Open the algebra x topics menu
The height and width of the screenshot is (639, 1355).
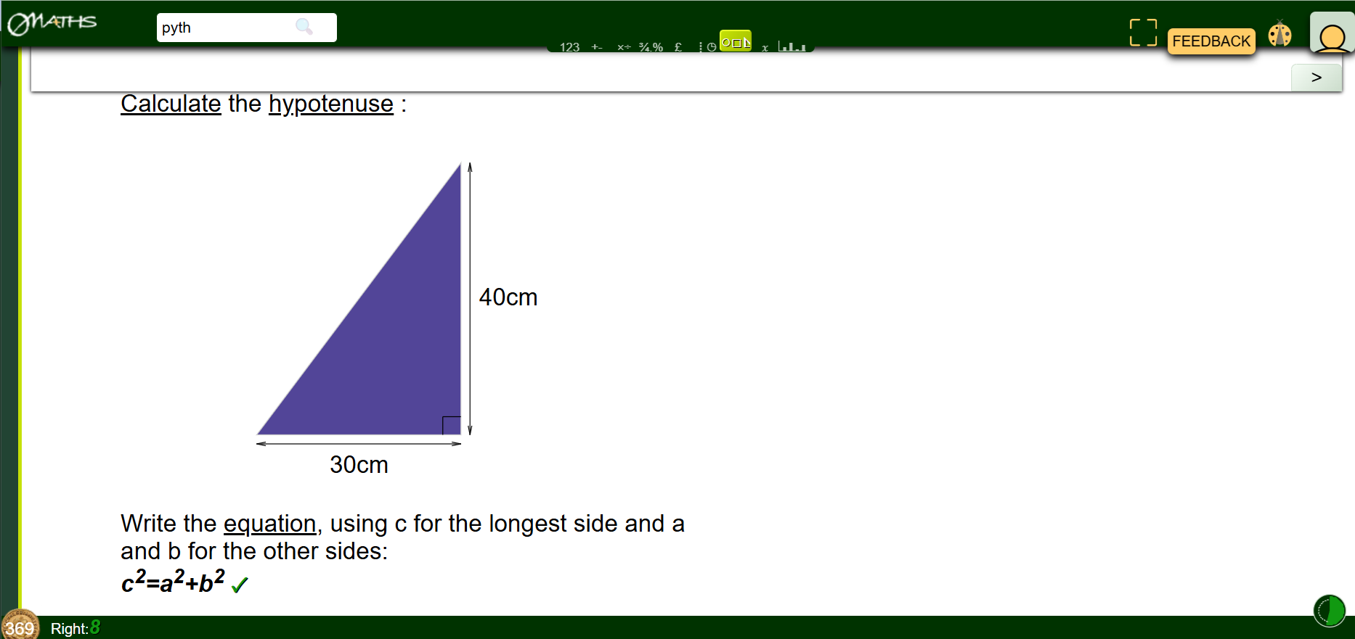(x=765, y=47)
